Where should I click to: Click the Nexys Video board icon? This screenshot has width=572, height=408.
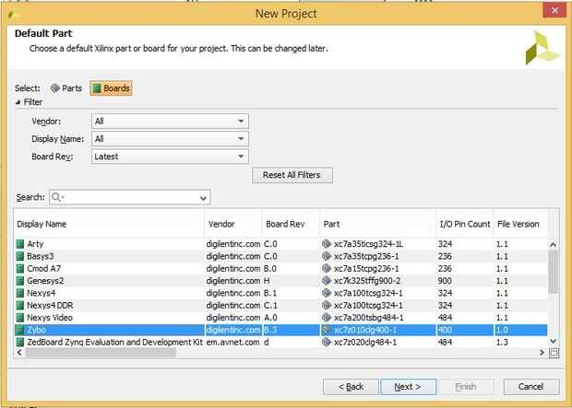(x=20, y=318)
